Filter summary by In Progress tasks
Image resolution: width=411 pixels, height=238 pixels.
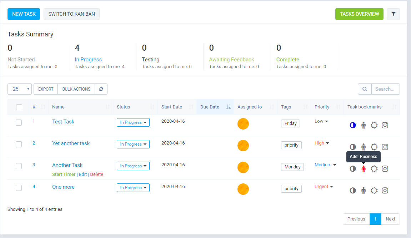(x=88, y=60)
